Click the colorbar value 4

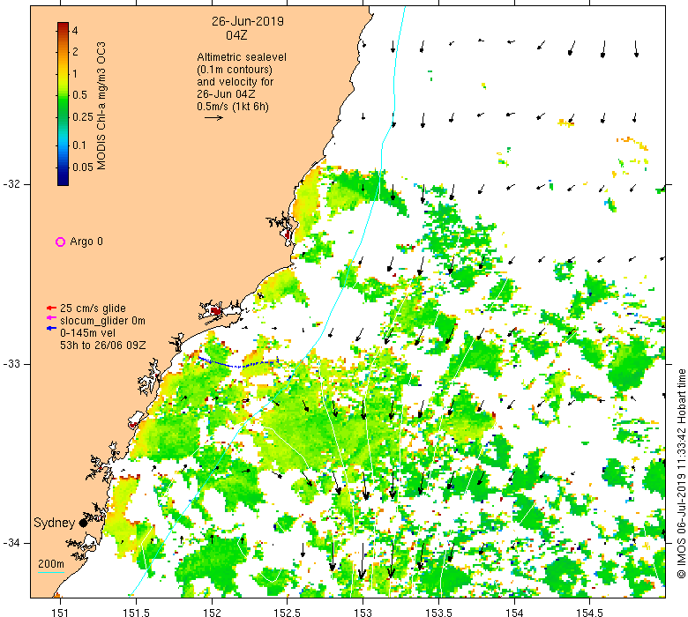[75, 30]
